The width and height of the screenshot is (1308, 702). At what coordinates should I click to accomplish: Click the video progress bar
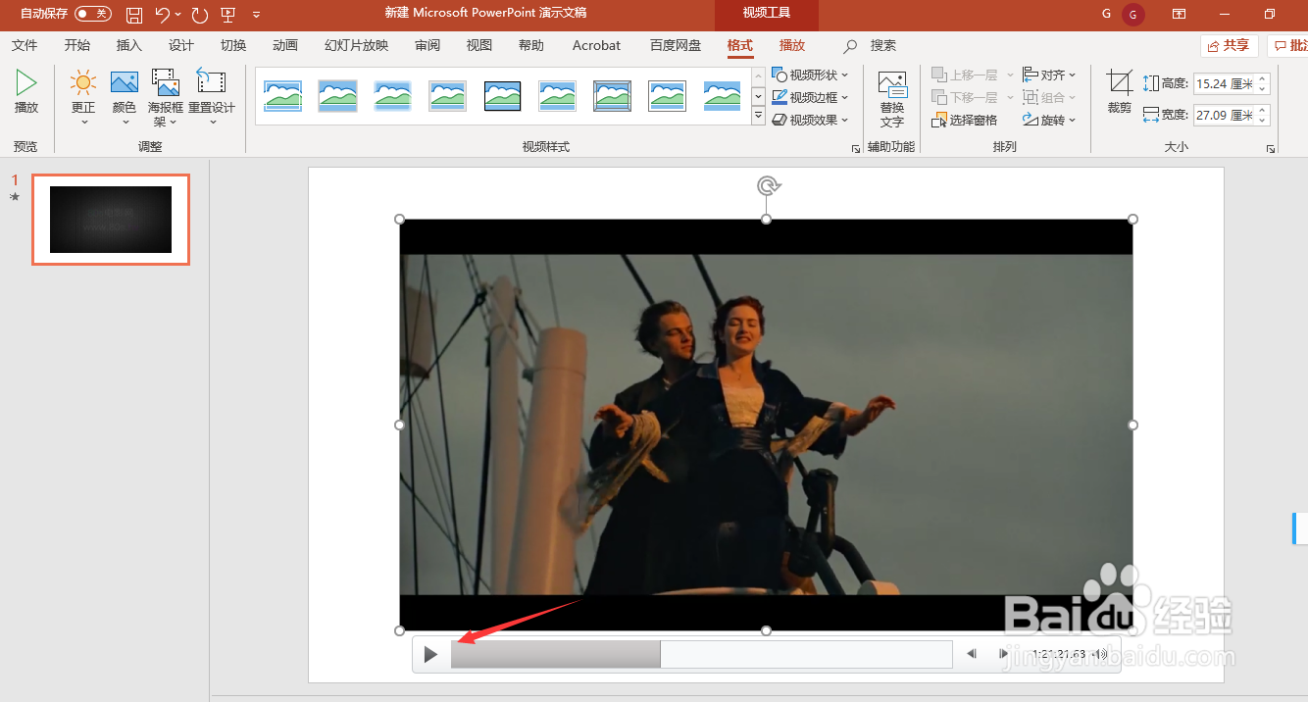tap(702, 654)
